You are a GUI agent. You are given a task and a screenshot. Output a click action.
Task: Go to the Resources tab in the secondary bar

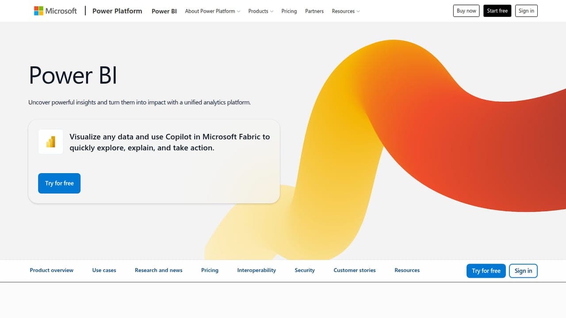(x=407, y=270)
